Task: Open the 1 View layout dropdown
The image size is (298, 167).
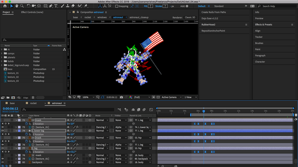Action: click(190, 97)
